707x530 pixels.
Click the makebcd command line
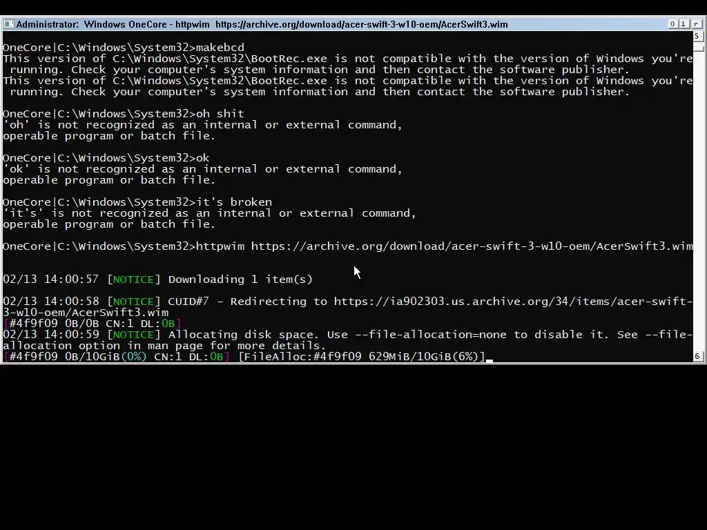click(124, 48)
